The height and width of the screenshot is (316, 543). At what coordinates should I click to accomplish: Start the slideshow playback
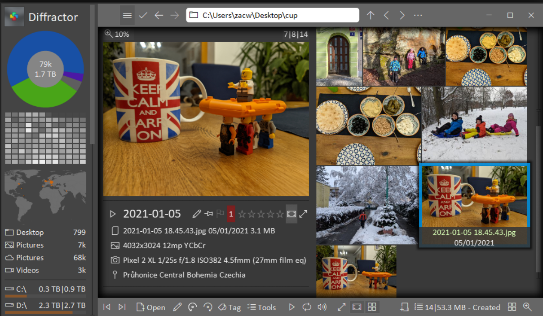tap(291, 307)
